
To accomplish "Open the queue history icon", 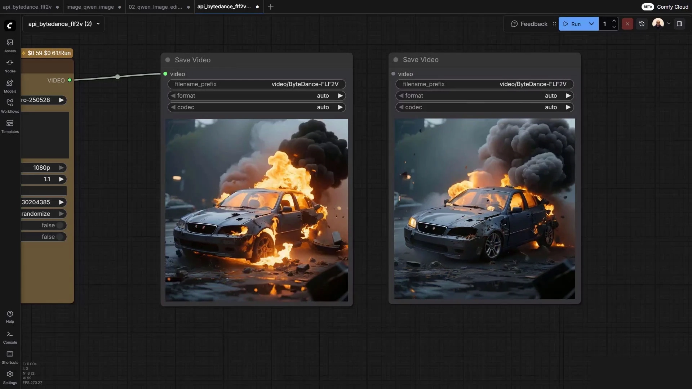I will point(642,24).
